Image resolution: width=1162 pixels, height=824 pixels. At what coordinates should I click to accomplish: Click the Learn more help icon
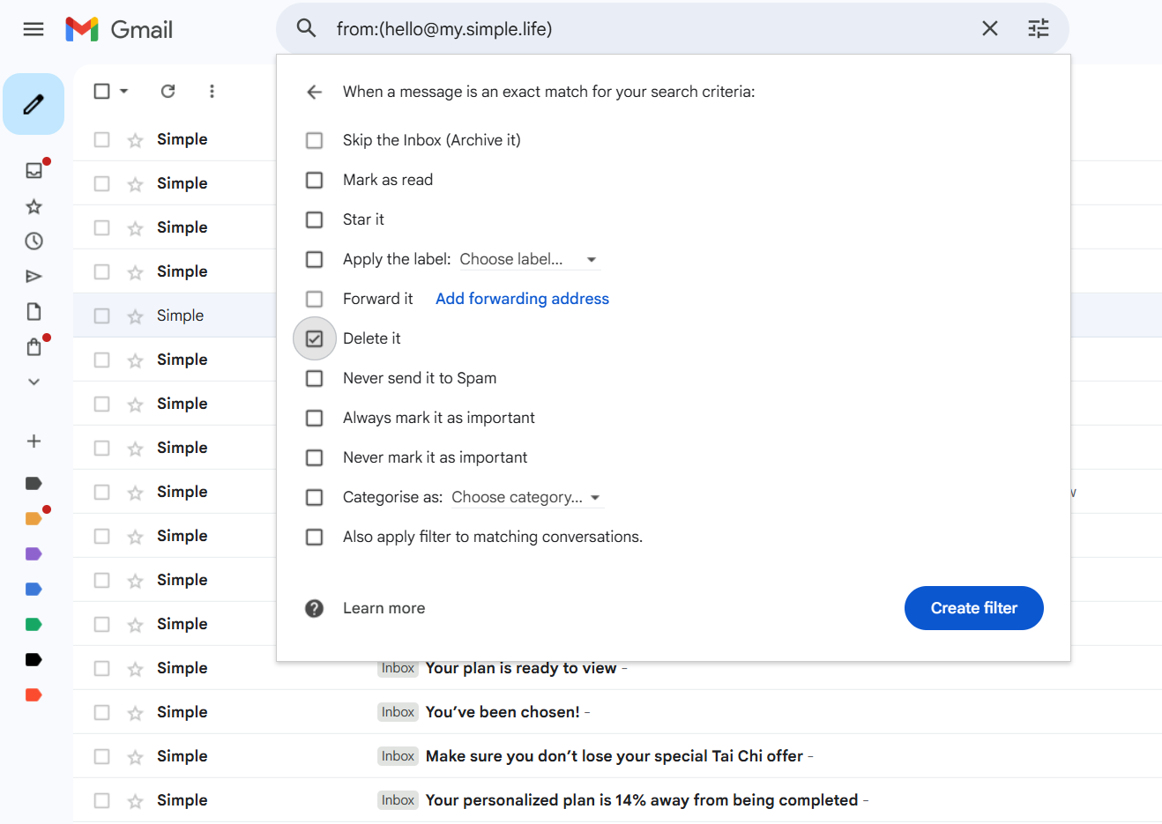(x=314, y=608)
